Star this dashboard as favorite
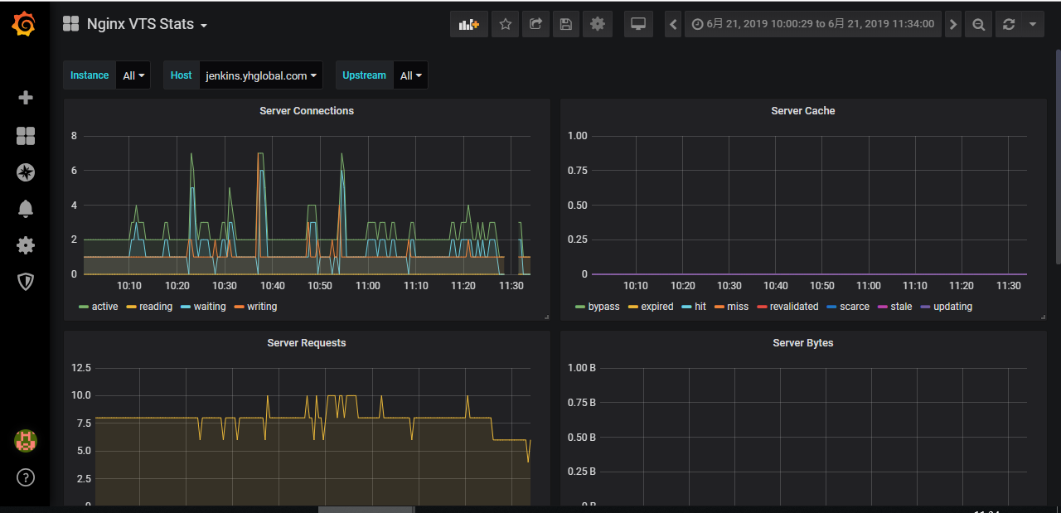The height and width of the screenshot is (513, 1061). (505, 24)
